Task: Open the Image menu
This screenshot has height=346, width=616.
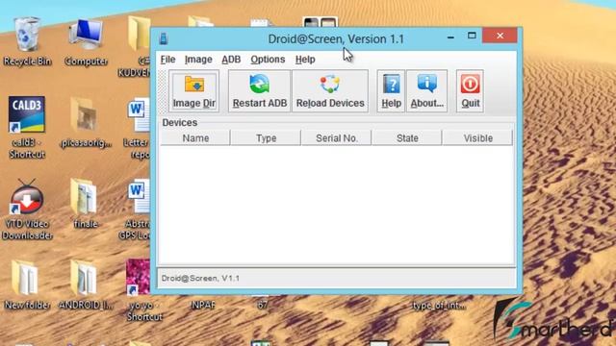Action: [x=198, y=60]
